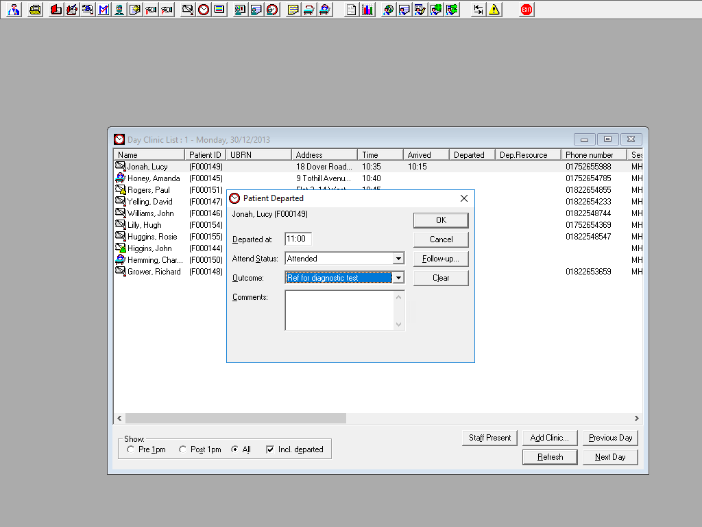The height and width of the screenshot is (527, 702).
Task: Sort by the Name column header
Action: (149, 154)
